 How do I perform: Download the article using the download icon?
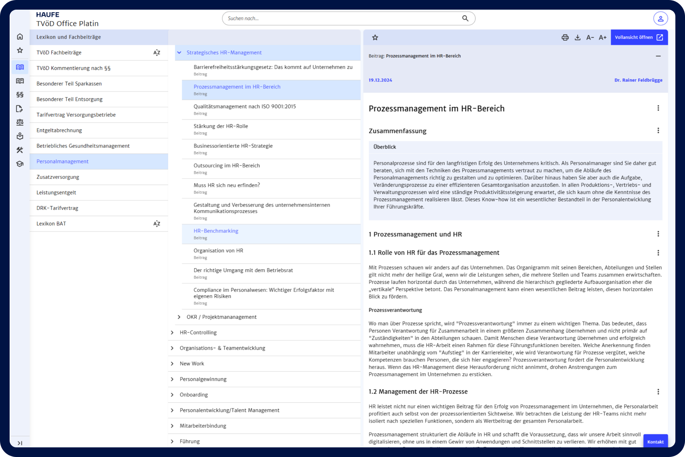(578, 37)
